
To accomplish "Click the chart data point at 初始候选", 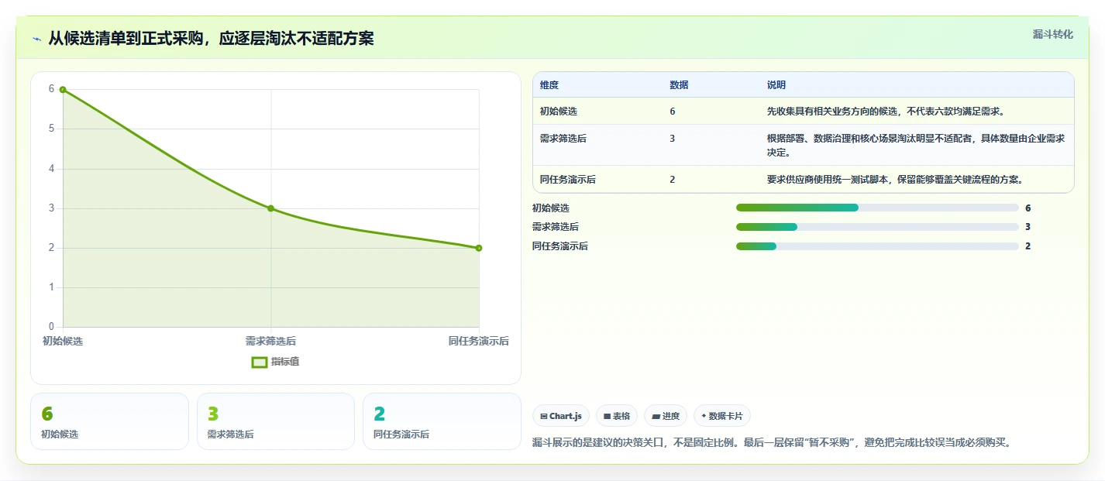I will pos(63,89).
